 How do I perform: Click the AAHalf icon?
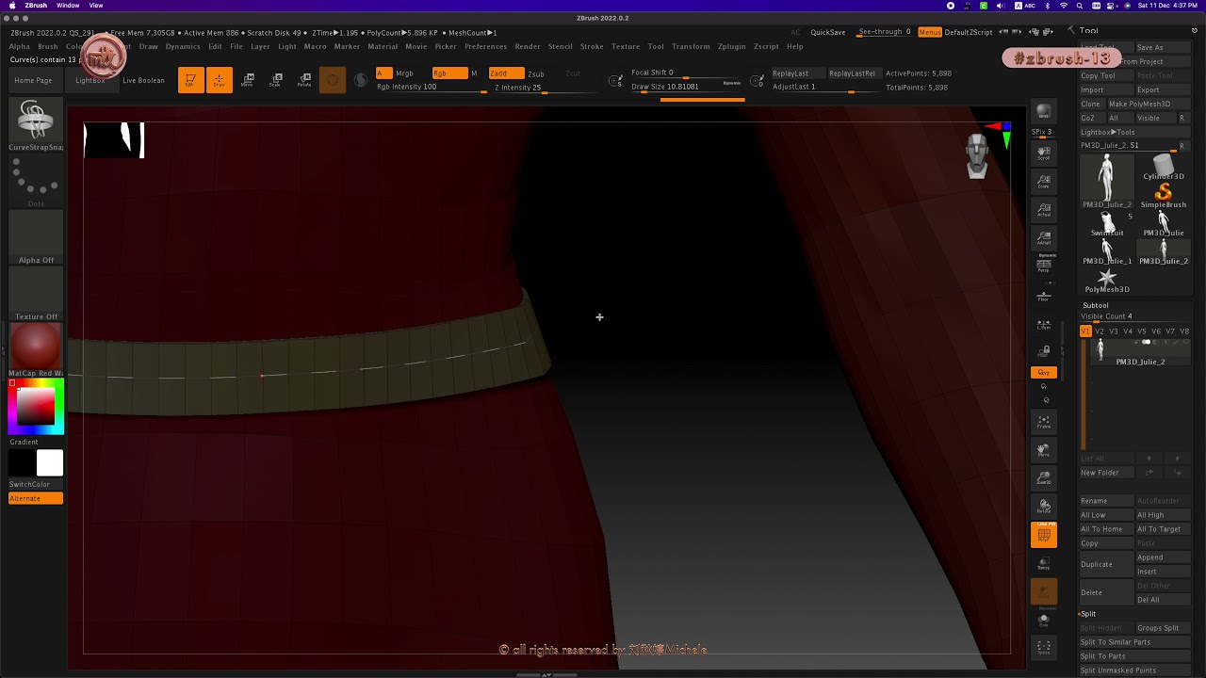(x=1043, y=237)
